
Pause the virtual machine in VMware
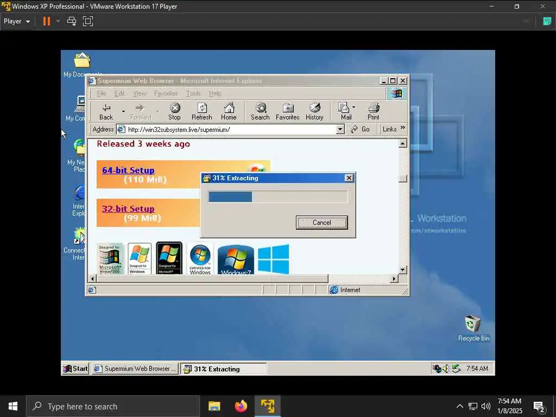coord(47,21)
